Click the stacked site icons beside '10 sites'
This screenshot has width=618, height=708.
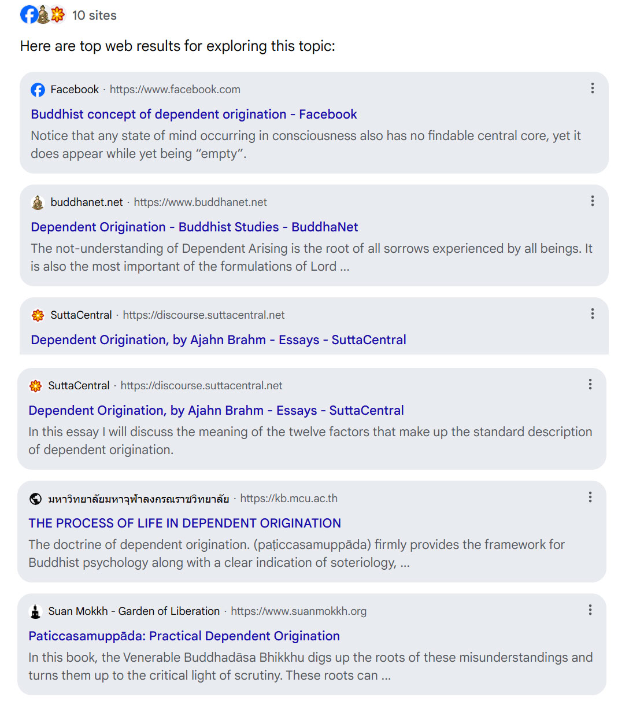pos(42,15)
